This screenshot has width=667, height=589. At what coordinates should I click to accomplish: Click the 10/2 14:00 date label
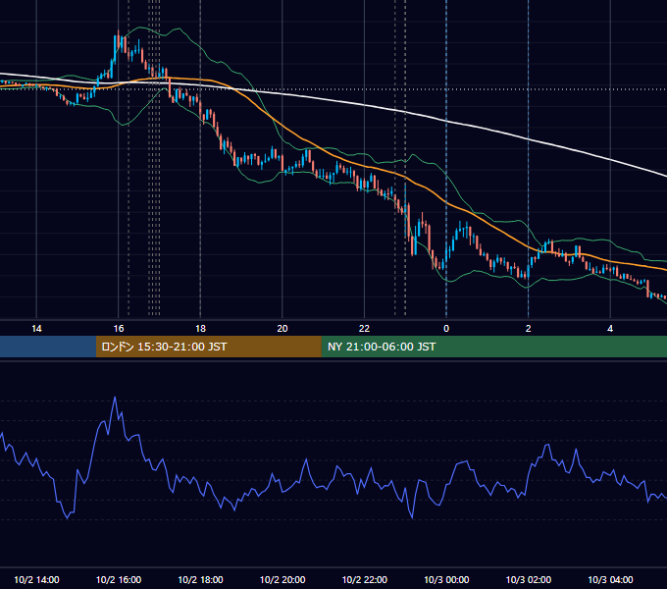(36, 579)
